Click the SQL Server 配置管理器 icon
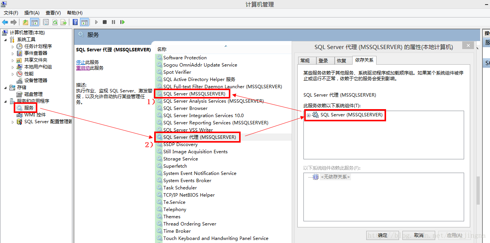This screenshot has width=490, height=243. tap(20, 122)
